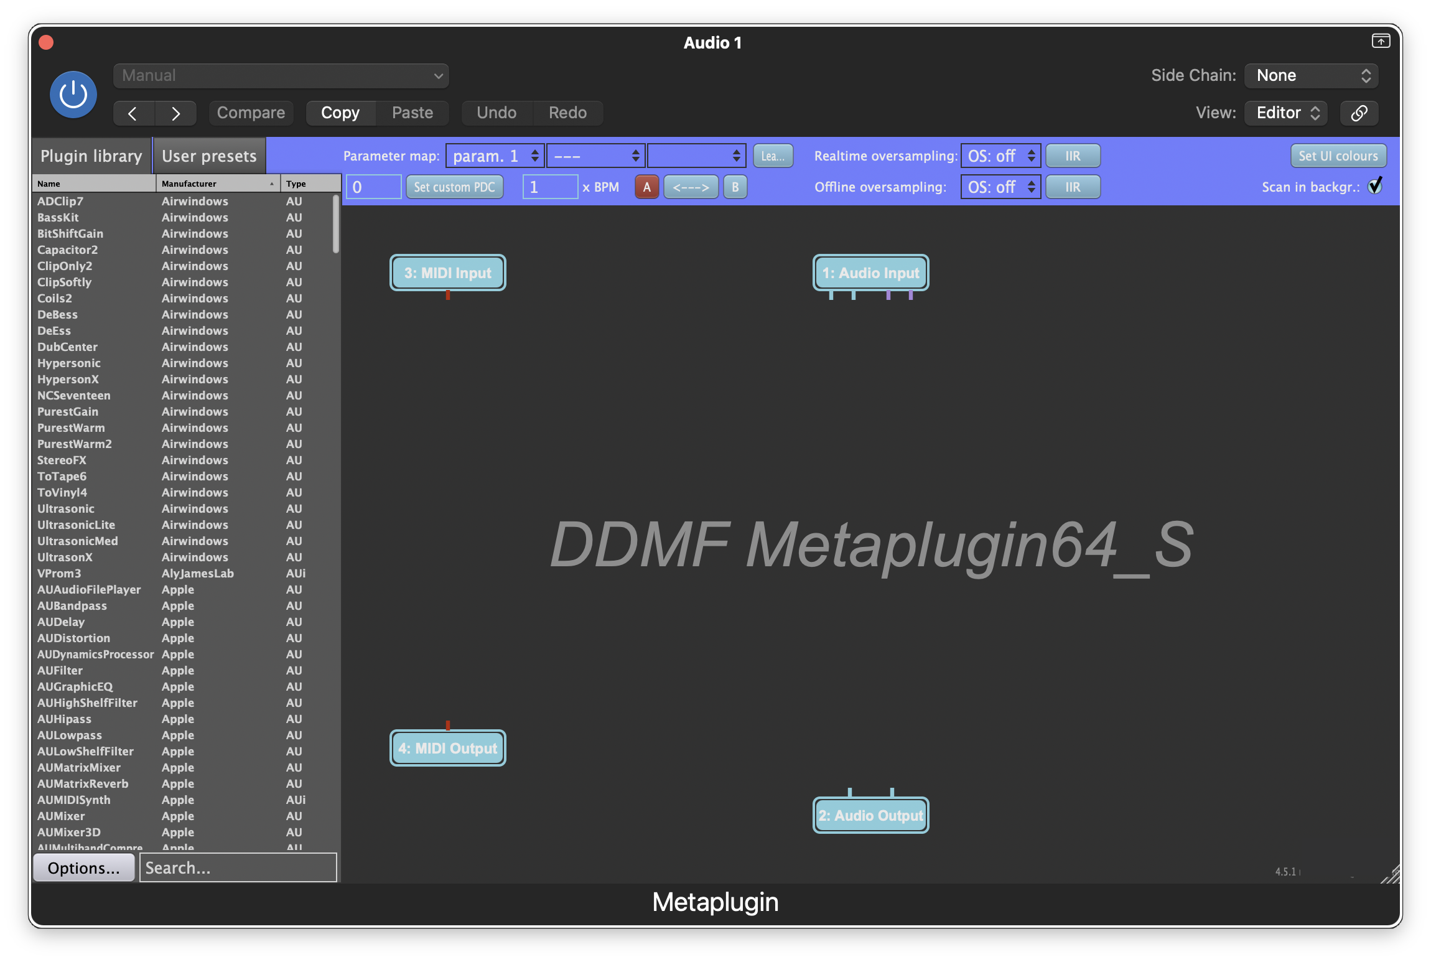1431x962 pixels.
Task: Click the A/B swap arrow button
Action: 691,187
